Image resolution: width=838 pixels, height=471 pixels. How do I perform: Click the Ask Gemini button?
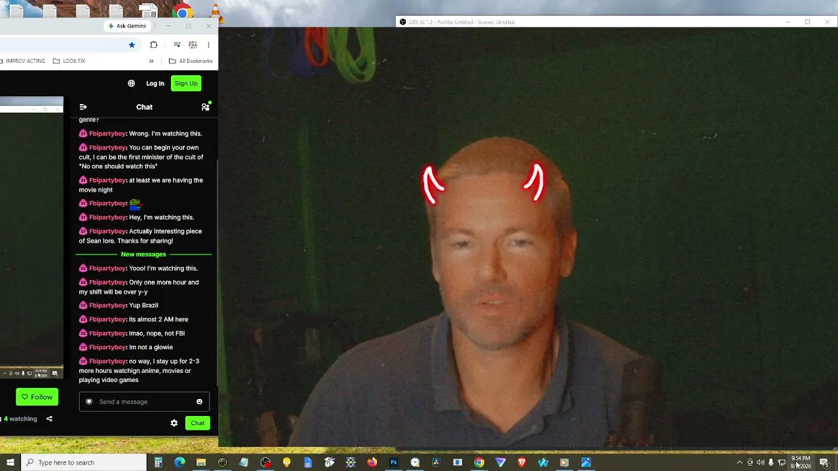tap(127, 26)
